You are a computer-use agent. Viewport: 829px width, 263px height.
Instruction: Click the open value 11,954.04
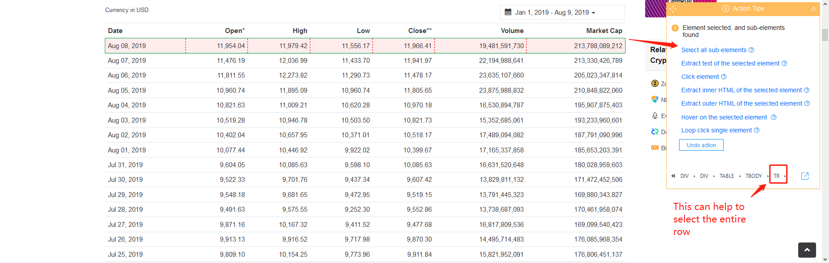pyautogui.click(x=231, y=46)
